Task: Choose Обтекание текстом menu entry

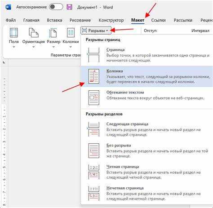Action: pyautogui.click(x=147, y=97)
